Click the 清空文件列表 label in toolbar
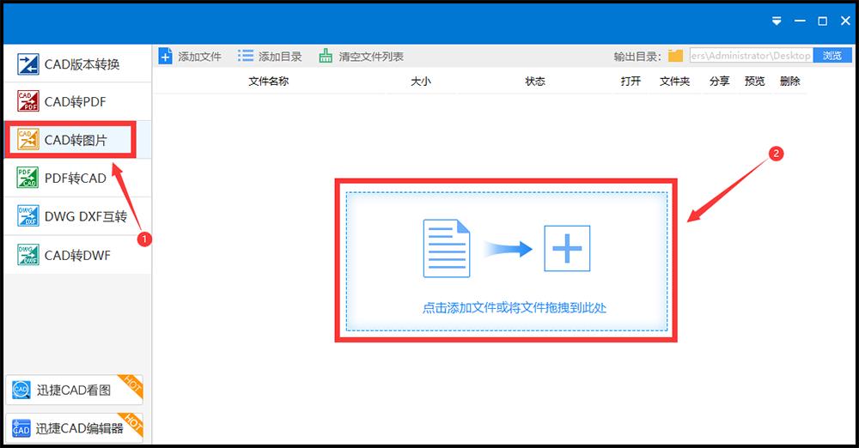The image size is (859, 448). (x=371, y=57)
